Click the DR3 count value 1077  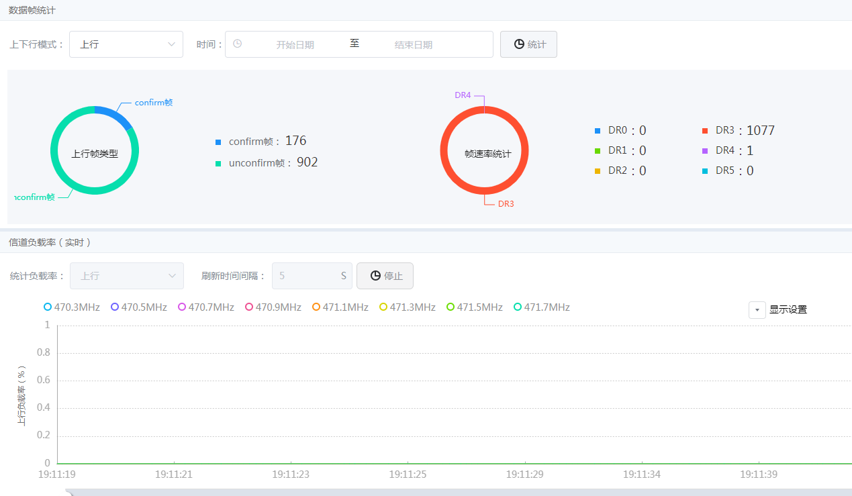click(x=761, y=131)
